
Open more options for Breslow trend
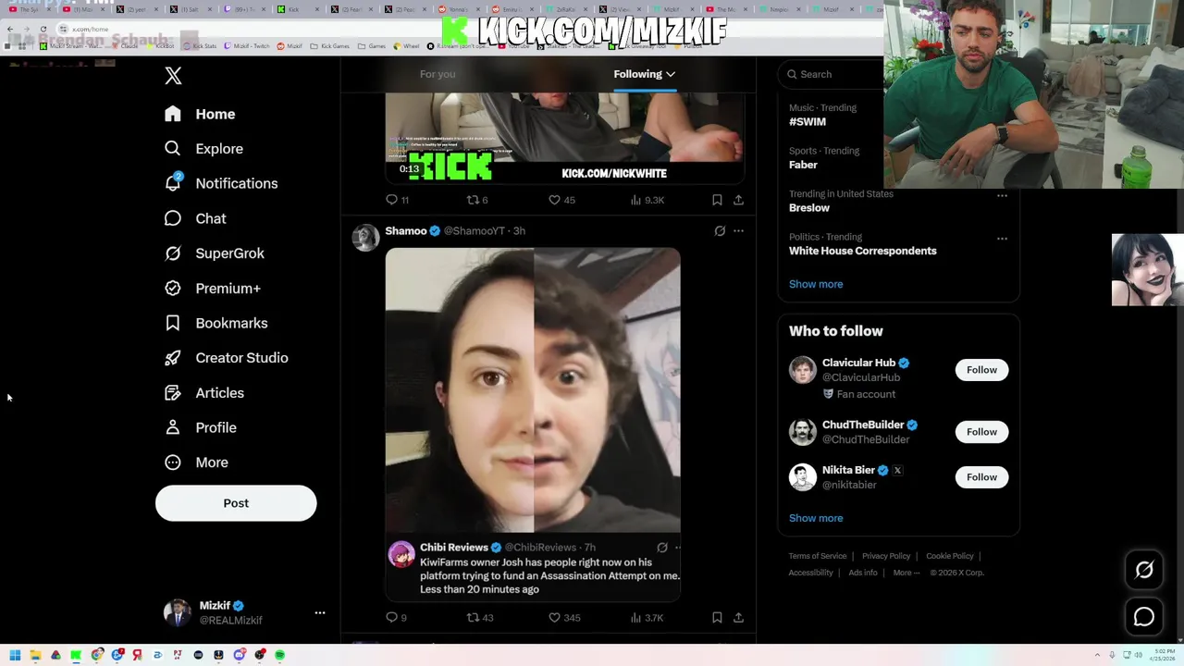pos(1002,195)
